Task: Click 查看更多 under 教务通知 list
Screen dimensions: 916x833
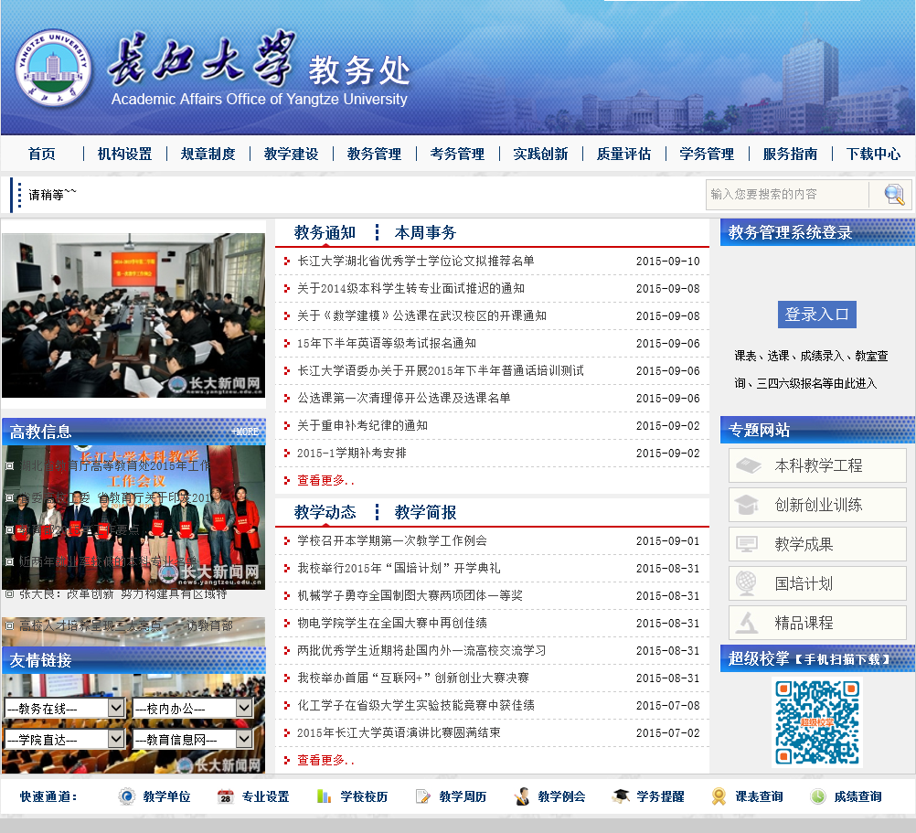Action: click(x=325, y=480)
